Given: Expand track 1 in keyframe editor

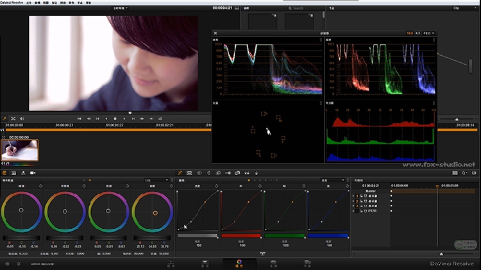Looking at the screenshot, I should tap(354, 196).
